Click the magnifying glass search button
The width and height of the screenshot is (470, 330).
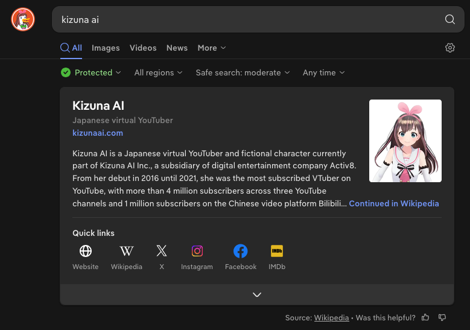(x=449, y=19)
